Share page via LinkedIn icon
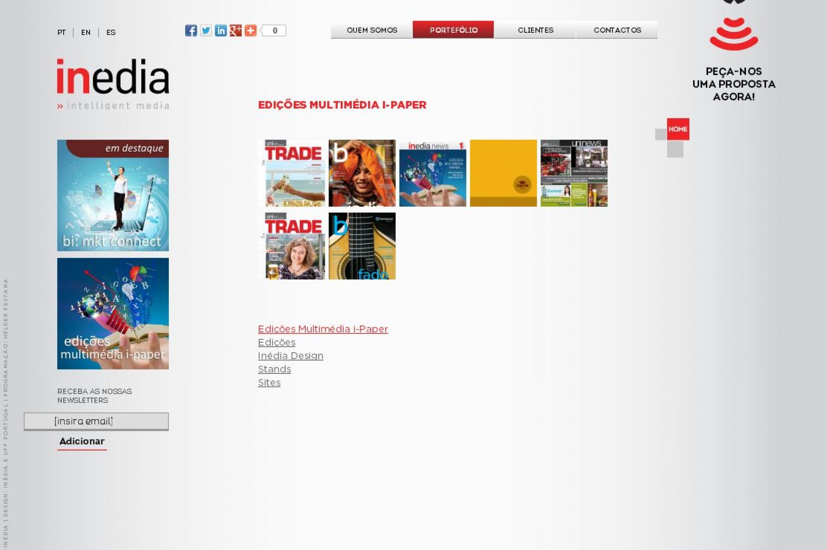 tap(221, 31)
